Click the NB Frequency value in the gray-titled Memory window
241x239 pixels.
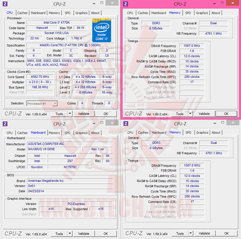pos(214,153)
